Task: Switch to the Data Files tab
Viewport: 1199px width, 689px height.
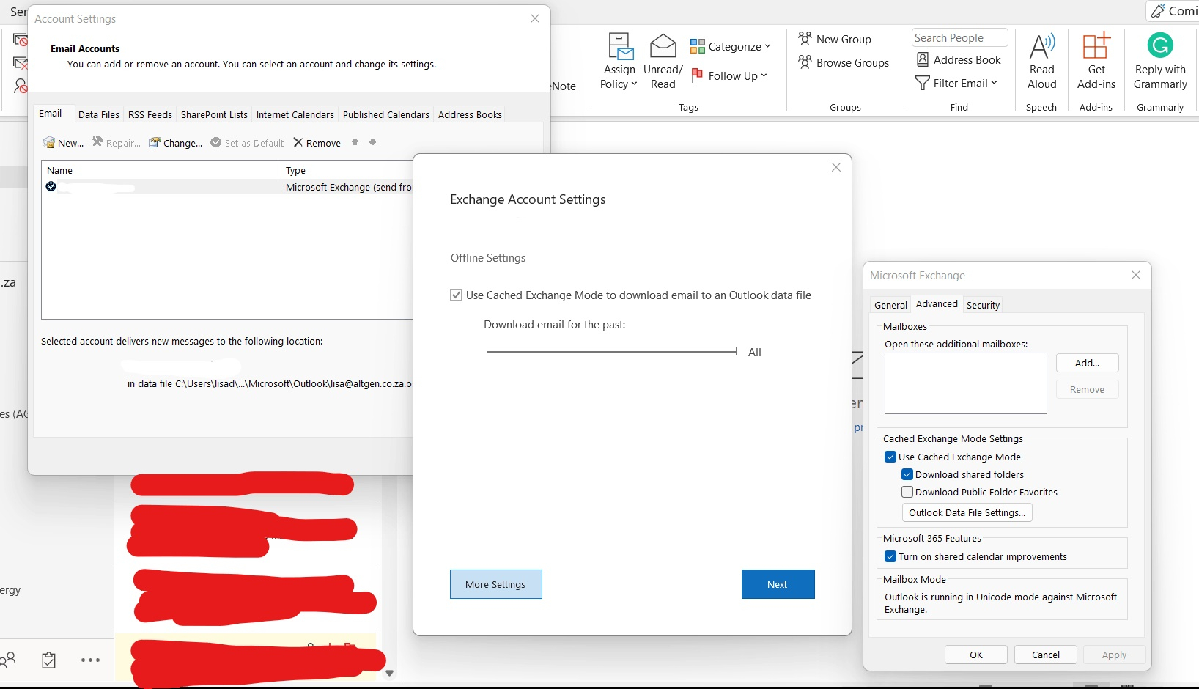Action: tap(99, 114)
